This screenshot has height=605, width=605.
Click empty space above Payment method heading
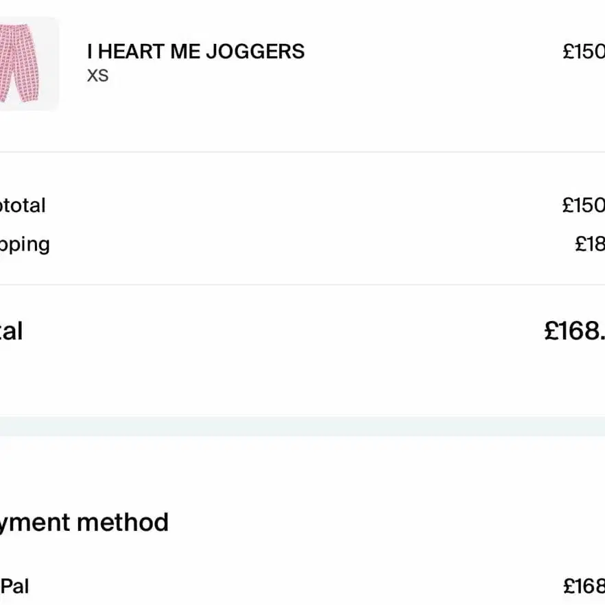[302, 473]
